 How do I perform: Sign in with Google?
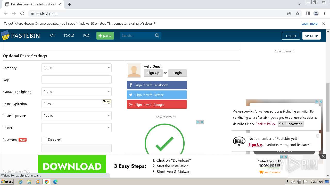157,105
